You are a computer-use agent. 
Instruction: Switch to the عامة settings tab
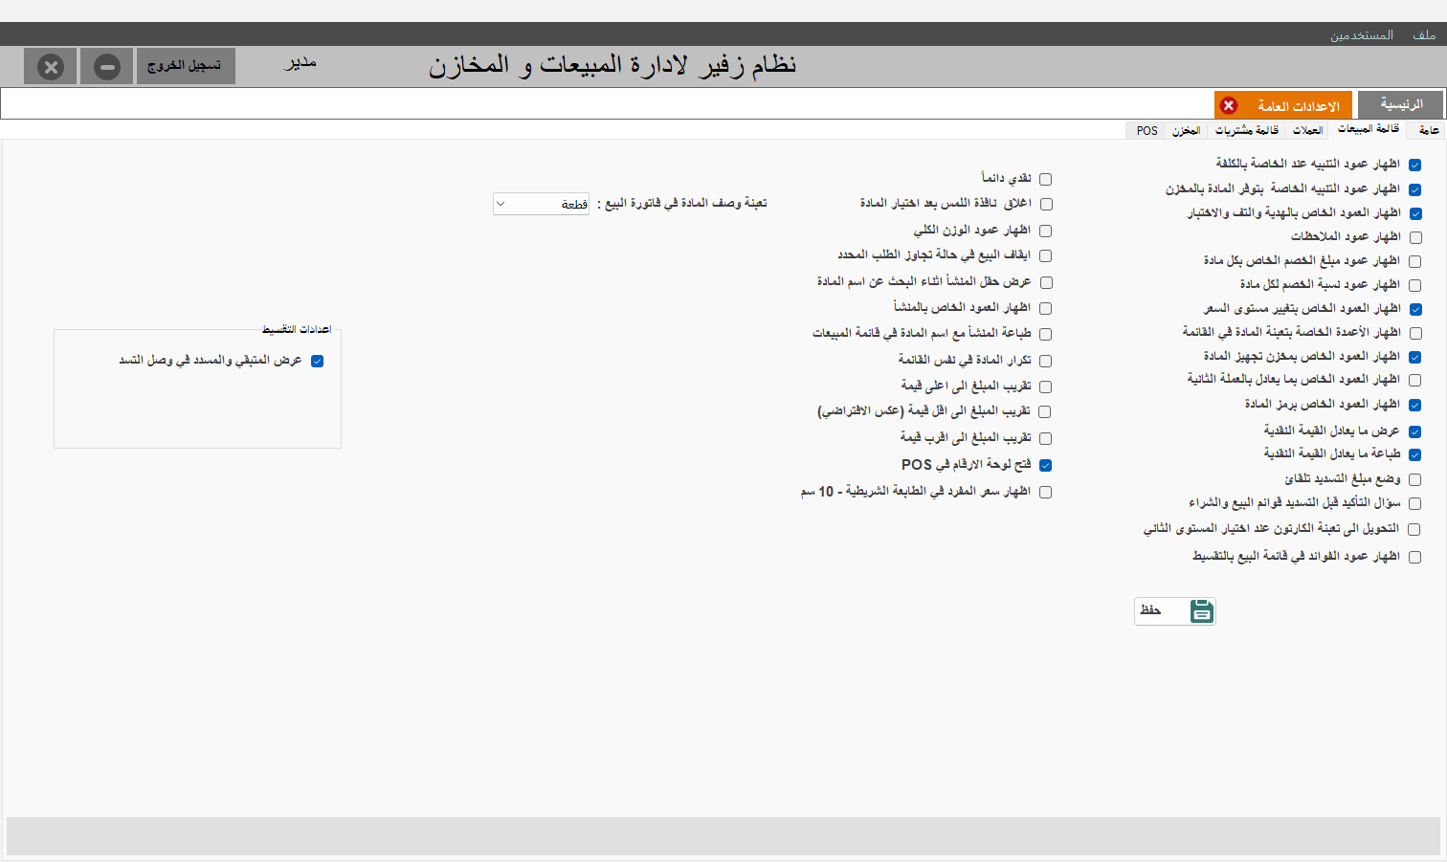1428,130
